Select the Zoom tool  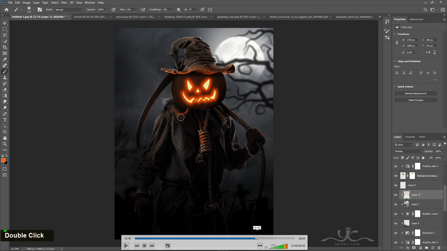click(x=5, y=144)
